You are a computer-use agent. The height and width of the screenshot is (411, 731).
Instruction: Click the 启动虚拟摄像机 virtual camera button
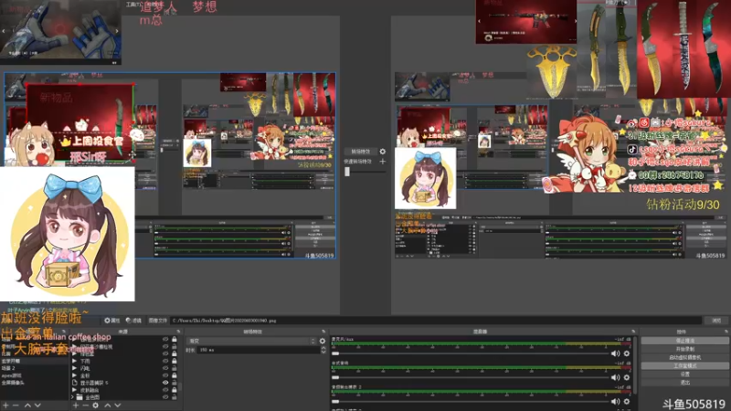pyautogui.click(x=684, y=357)
